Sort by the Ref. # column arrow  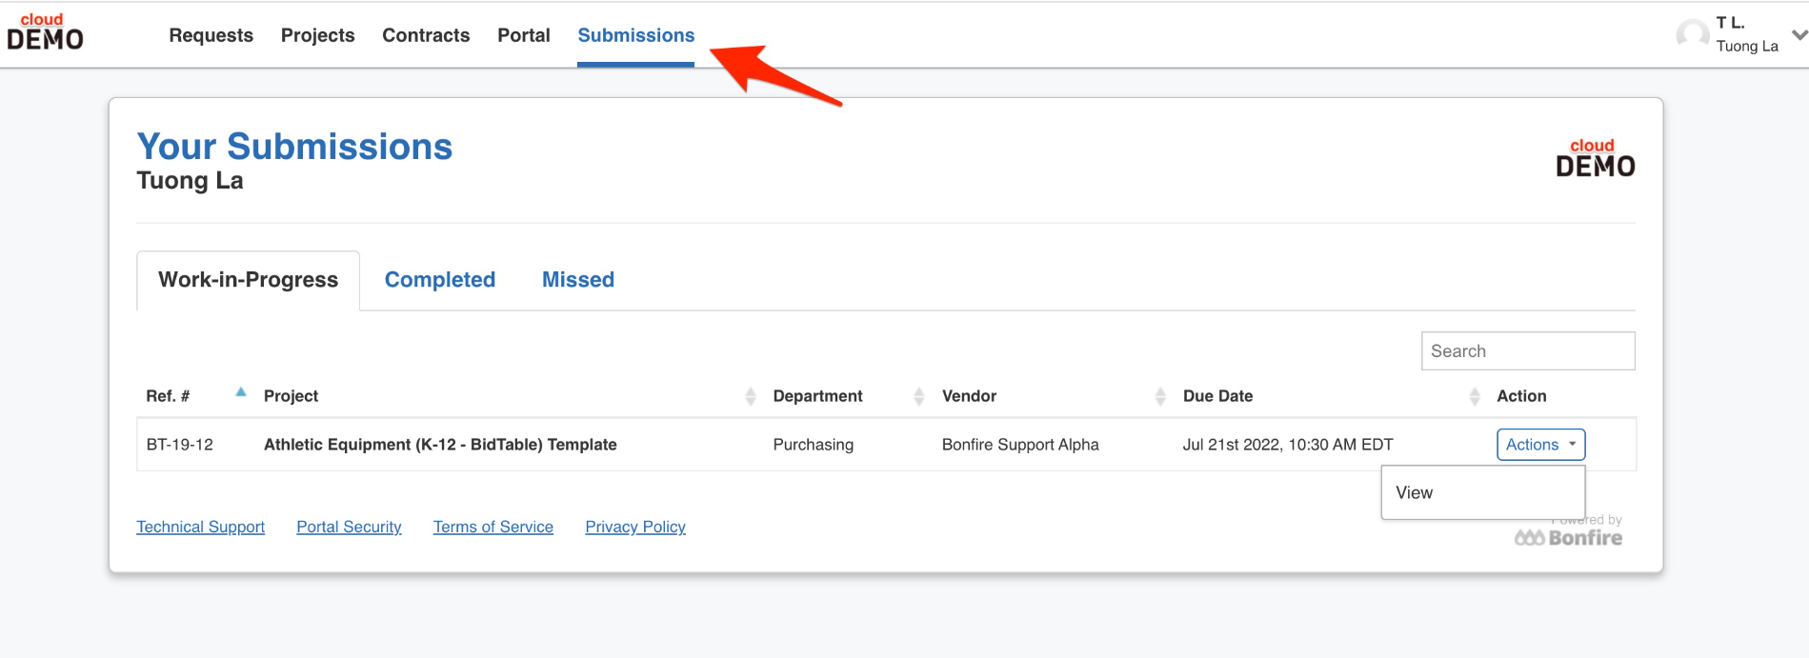tap(241, 392)
